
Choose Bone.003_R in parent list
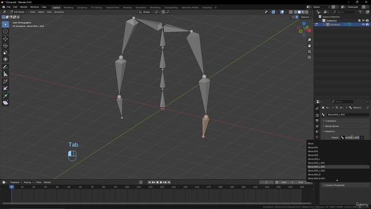[x=339, y=174]
